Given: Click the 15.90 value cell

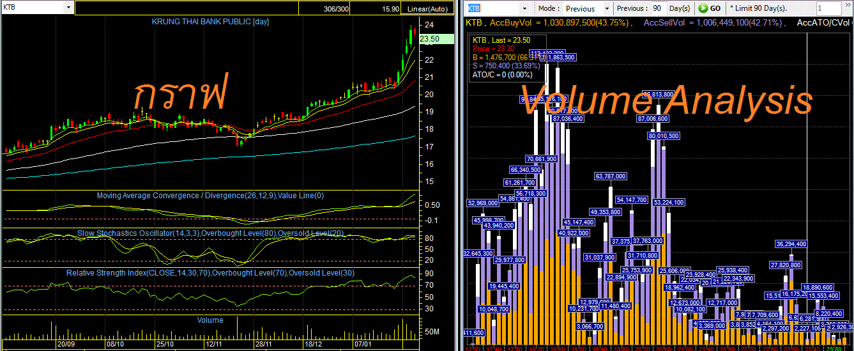Looking at the screenshot, I should (390, 9).
